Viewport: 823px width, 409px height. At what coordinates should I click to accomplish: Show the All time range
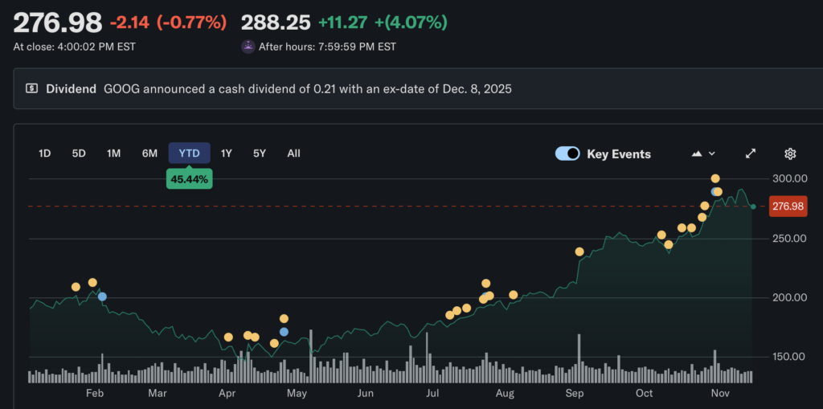pyautogui.click(x=293, y=153)
